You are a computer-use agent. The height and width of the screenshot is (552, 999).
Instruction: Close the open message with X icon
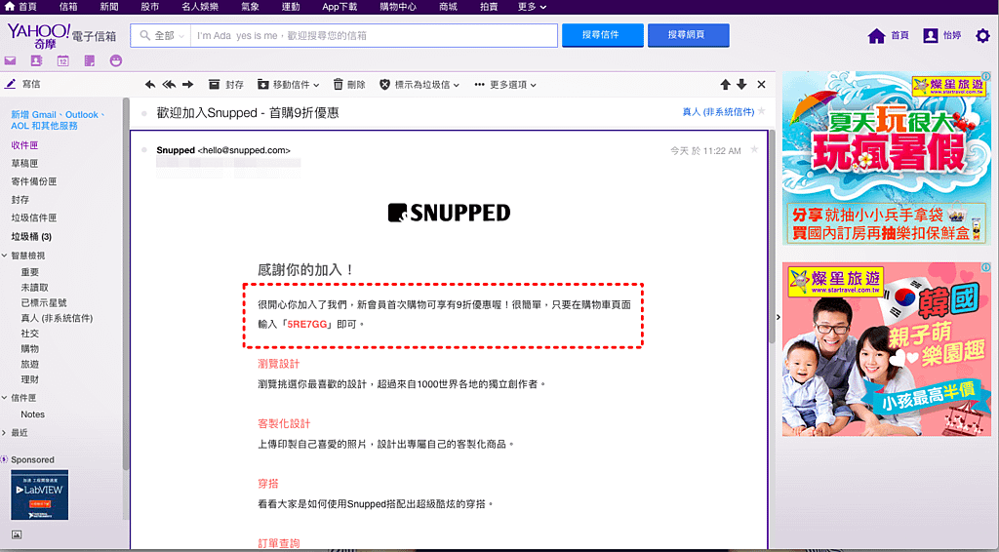point(761,85)
